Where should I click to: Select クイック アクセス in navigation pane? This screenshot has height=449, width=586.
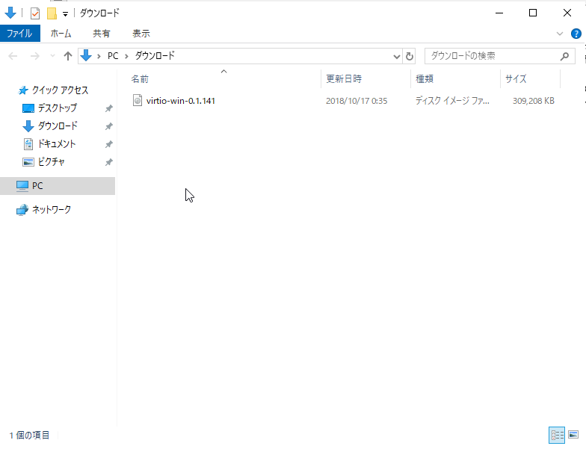[x=60, y=90]
